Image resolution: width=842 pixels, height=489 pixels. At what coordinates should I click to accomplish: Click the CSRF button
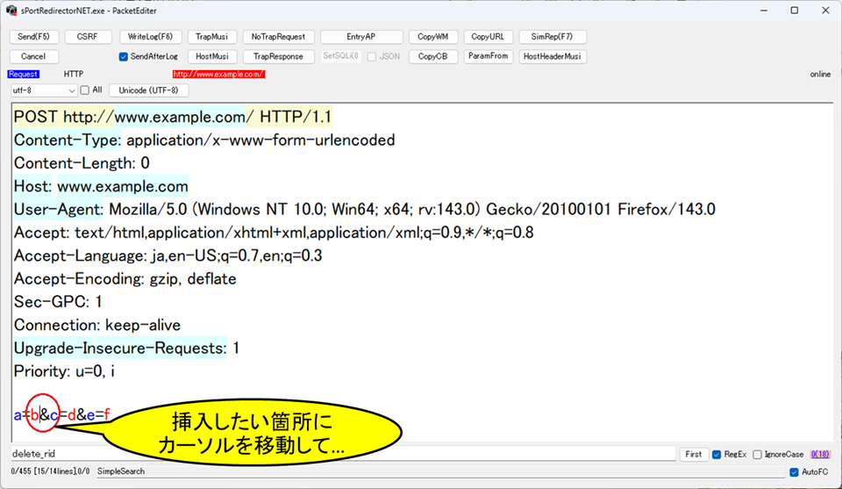click(88, 37)
